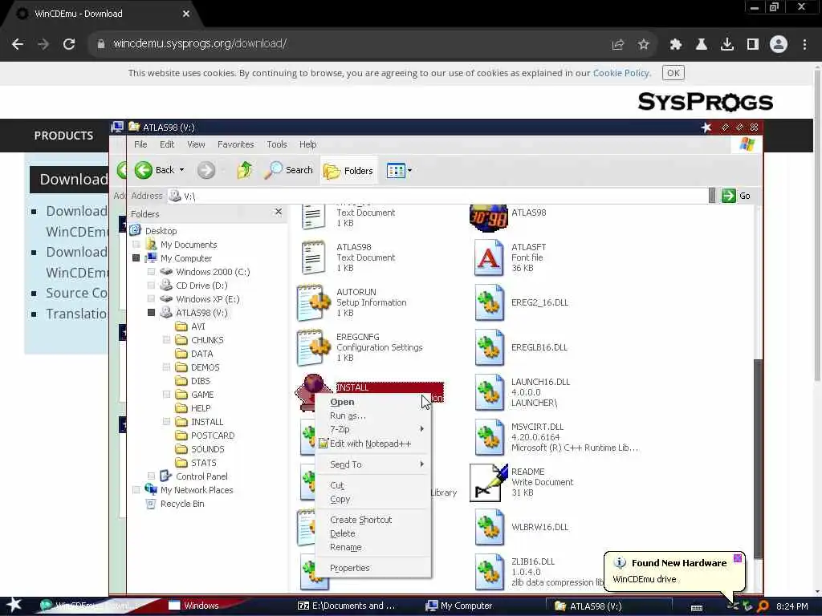Select AVI folder in tree
This screenshot has height=616, width=822.
(197, 326)
